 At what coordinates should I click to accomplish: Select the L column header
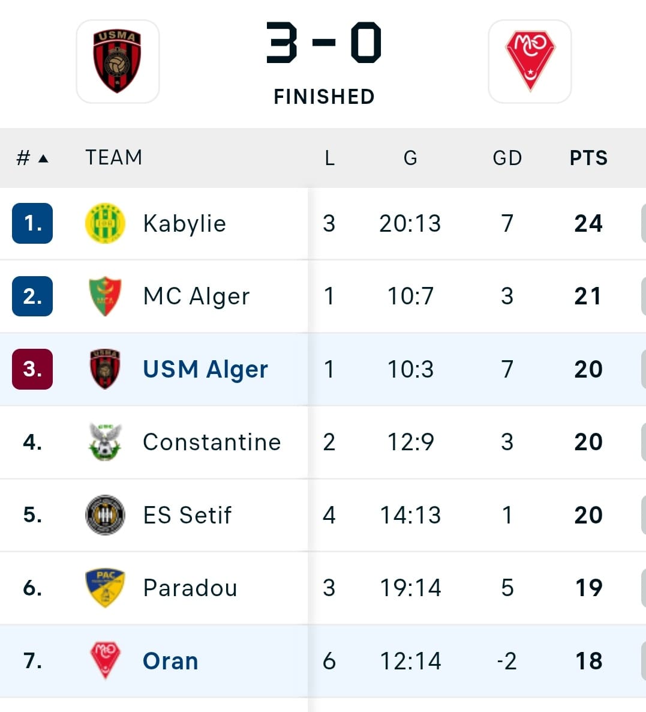(329, 158)
